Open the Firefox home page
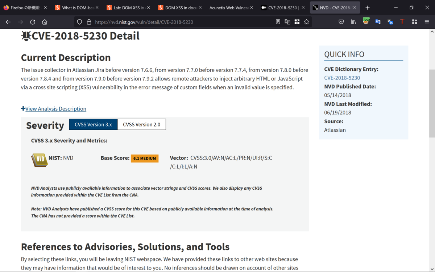Image resolution: width=435 pixels, height=272 pixels. coord(45,22)
